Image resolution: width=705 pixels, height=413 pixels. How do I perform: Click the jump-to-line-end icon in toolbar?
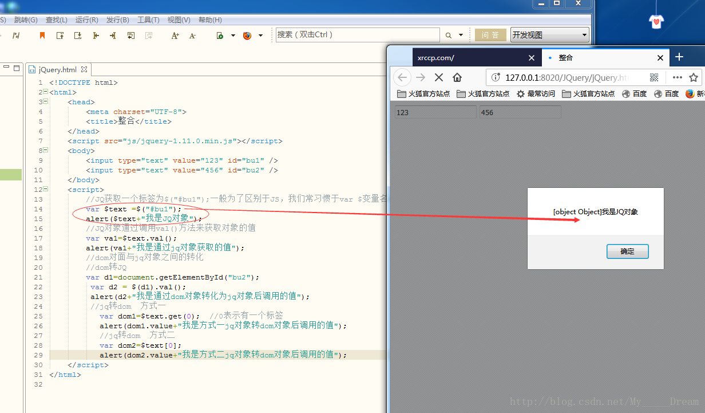(x=113, y=36)
